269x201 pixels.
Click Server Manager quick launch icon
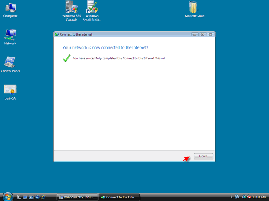19,197
